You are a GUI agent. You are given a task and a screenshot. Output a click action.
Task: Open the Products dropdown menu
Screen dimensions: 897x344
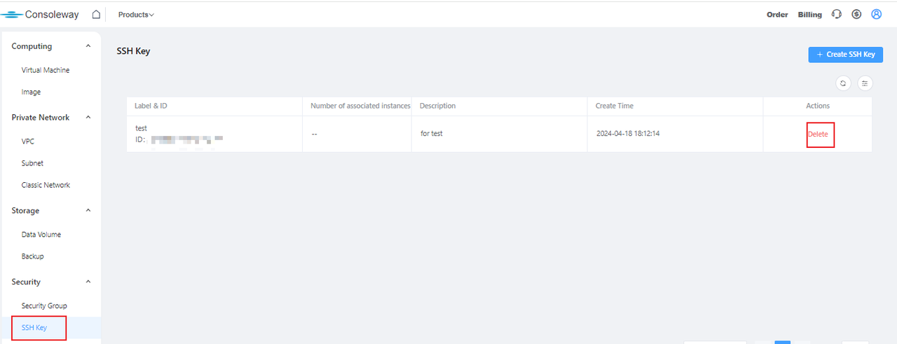point(136,15)
